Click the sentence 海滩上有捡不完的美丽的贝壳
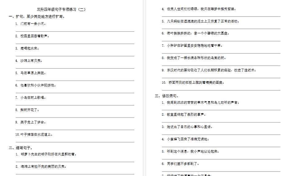Image resolution: width=287 pixels, height=176 pixels. point(43,166)
